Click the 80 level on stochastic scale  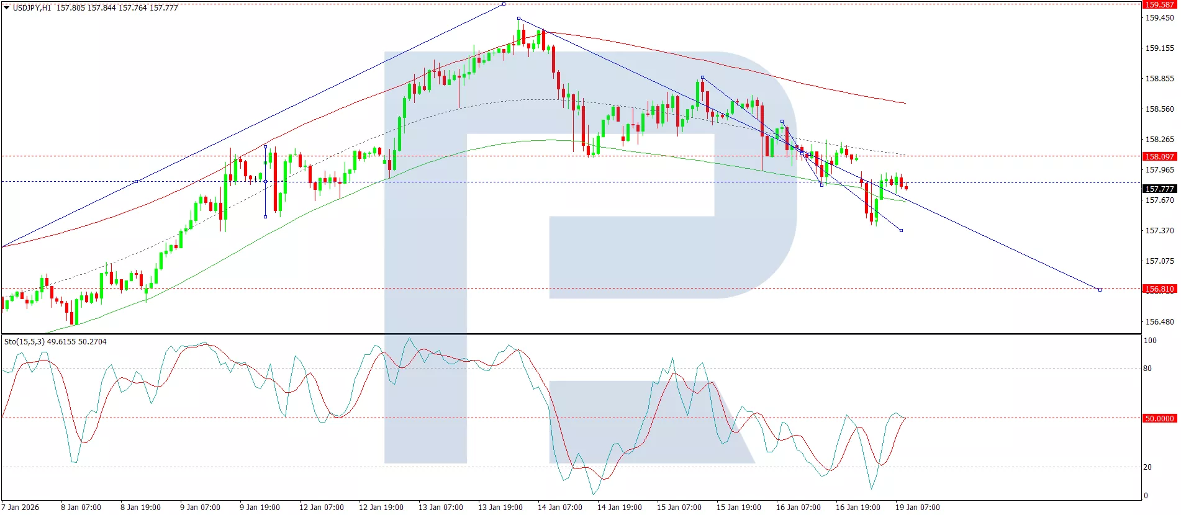click(1147, 369)
